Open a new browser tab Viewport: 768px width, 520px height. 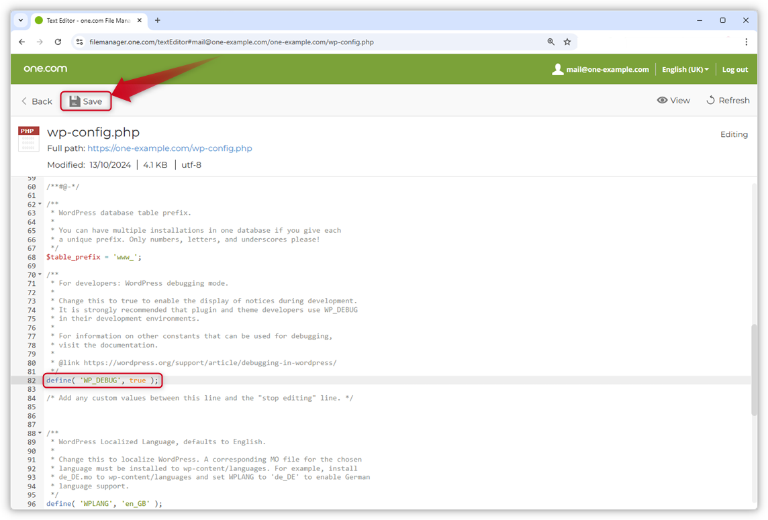pyautogui.click(x=158, y=20)
